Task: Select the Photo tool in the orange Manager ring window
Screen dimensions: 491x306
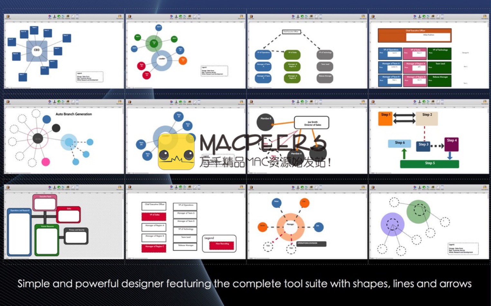Action: [307, 188]
